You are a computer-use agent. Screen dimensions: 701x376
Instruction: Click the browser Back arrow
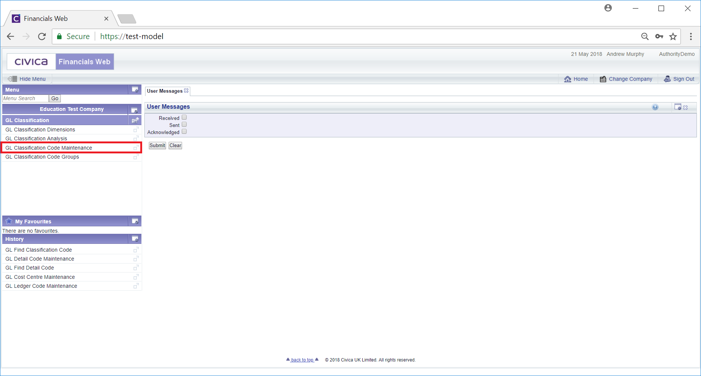tap(10, 36)
